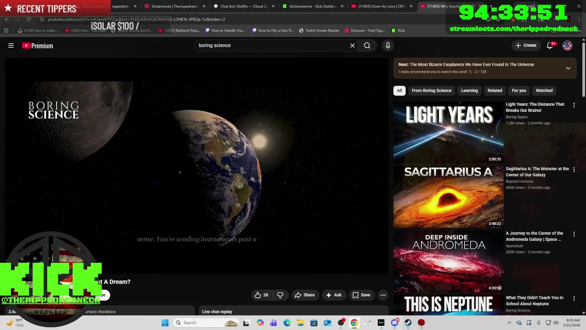Open the Chrome apps grid icon
Screen dimensions: 586x330
click(x=6, y=30)
